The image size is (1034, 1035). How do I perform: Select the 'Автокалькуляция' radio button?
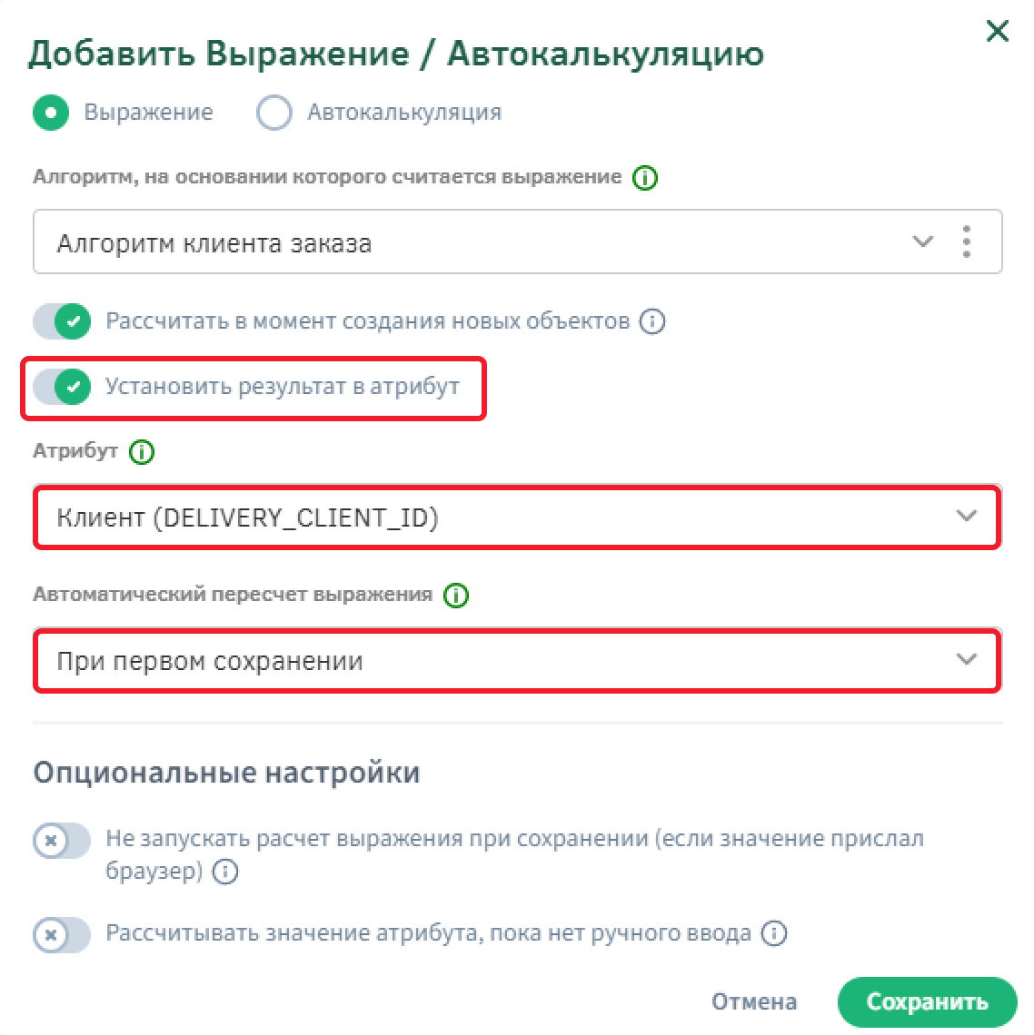(273, 113)
